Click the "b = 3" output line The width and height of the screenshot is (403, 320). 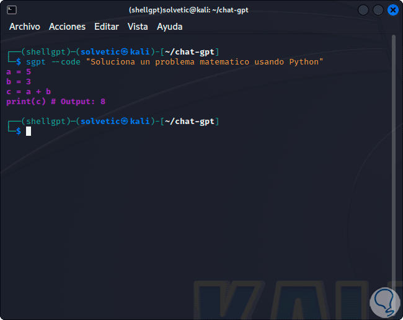pos(19,81)
